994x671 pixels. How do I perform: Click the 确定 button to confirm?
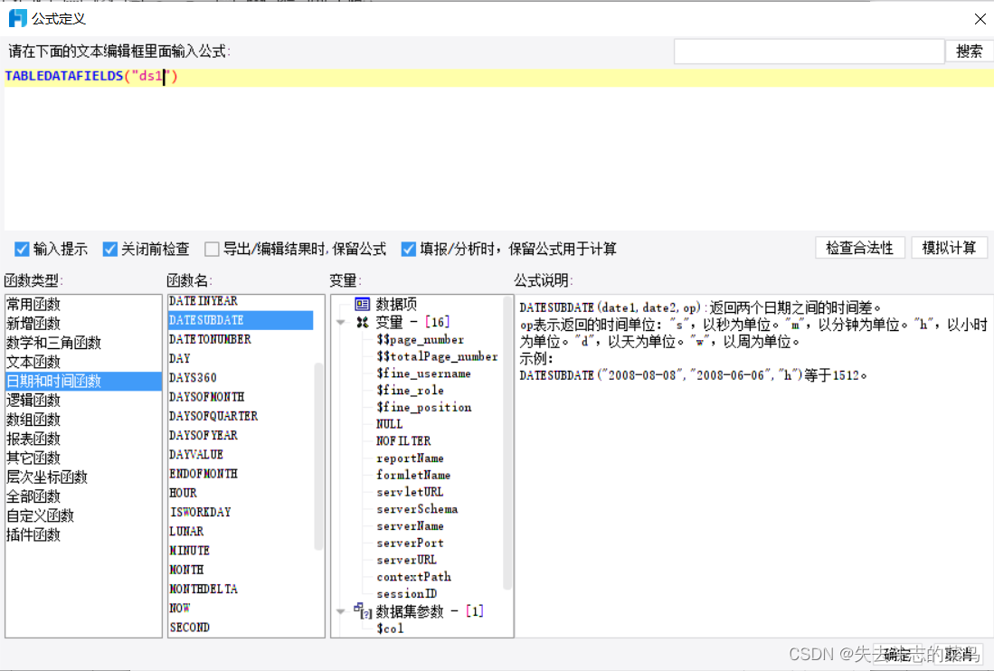(896, 654)
